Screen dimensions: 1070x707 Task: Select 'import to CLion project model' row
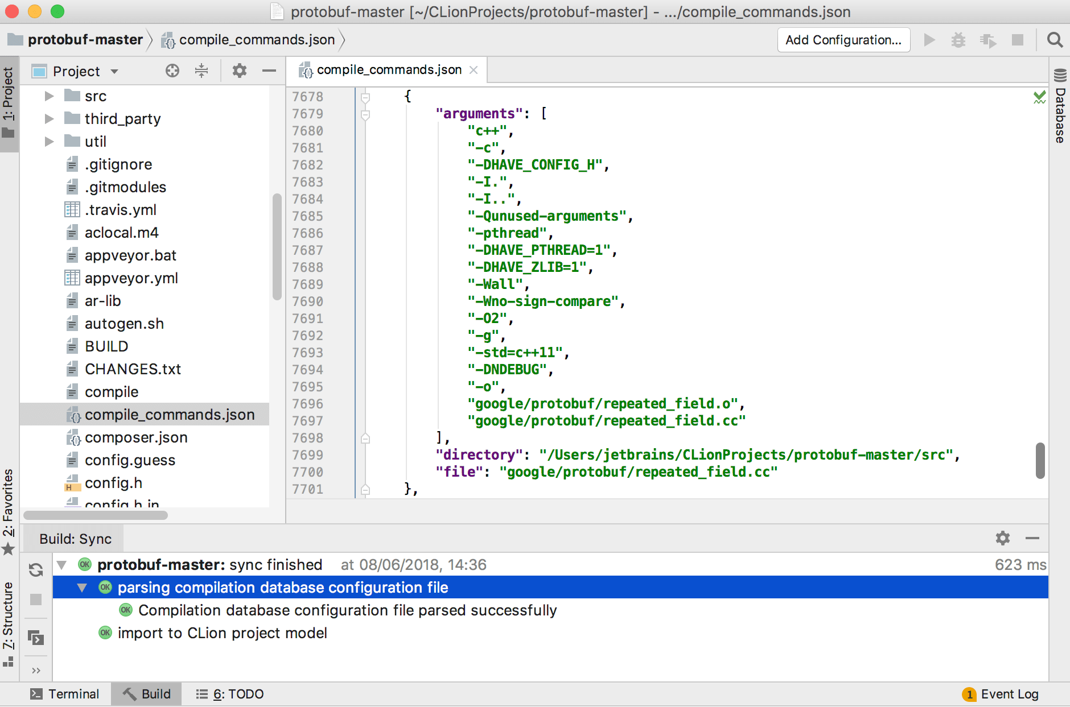tap(550, 633)
